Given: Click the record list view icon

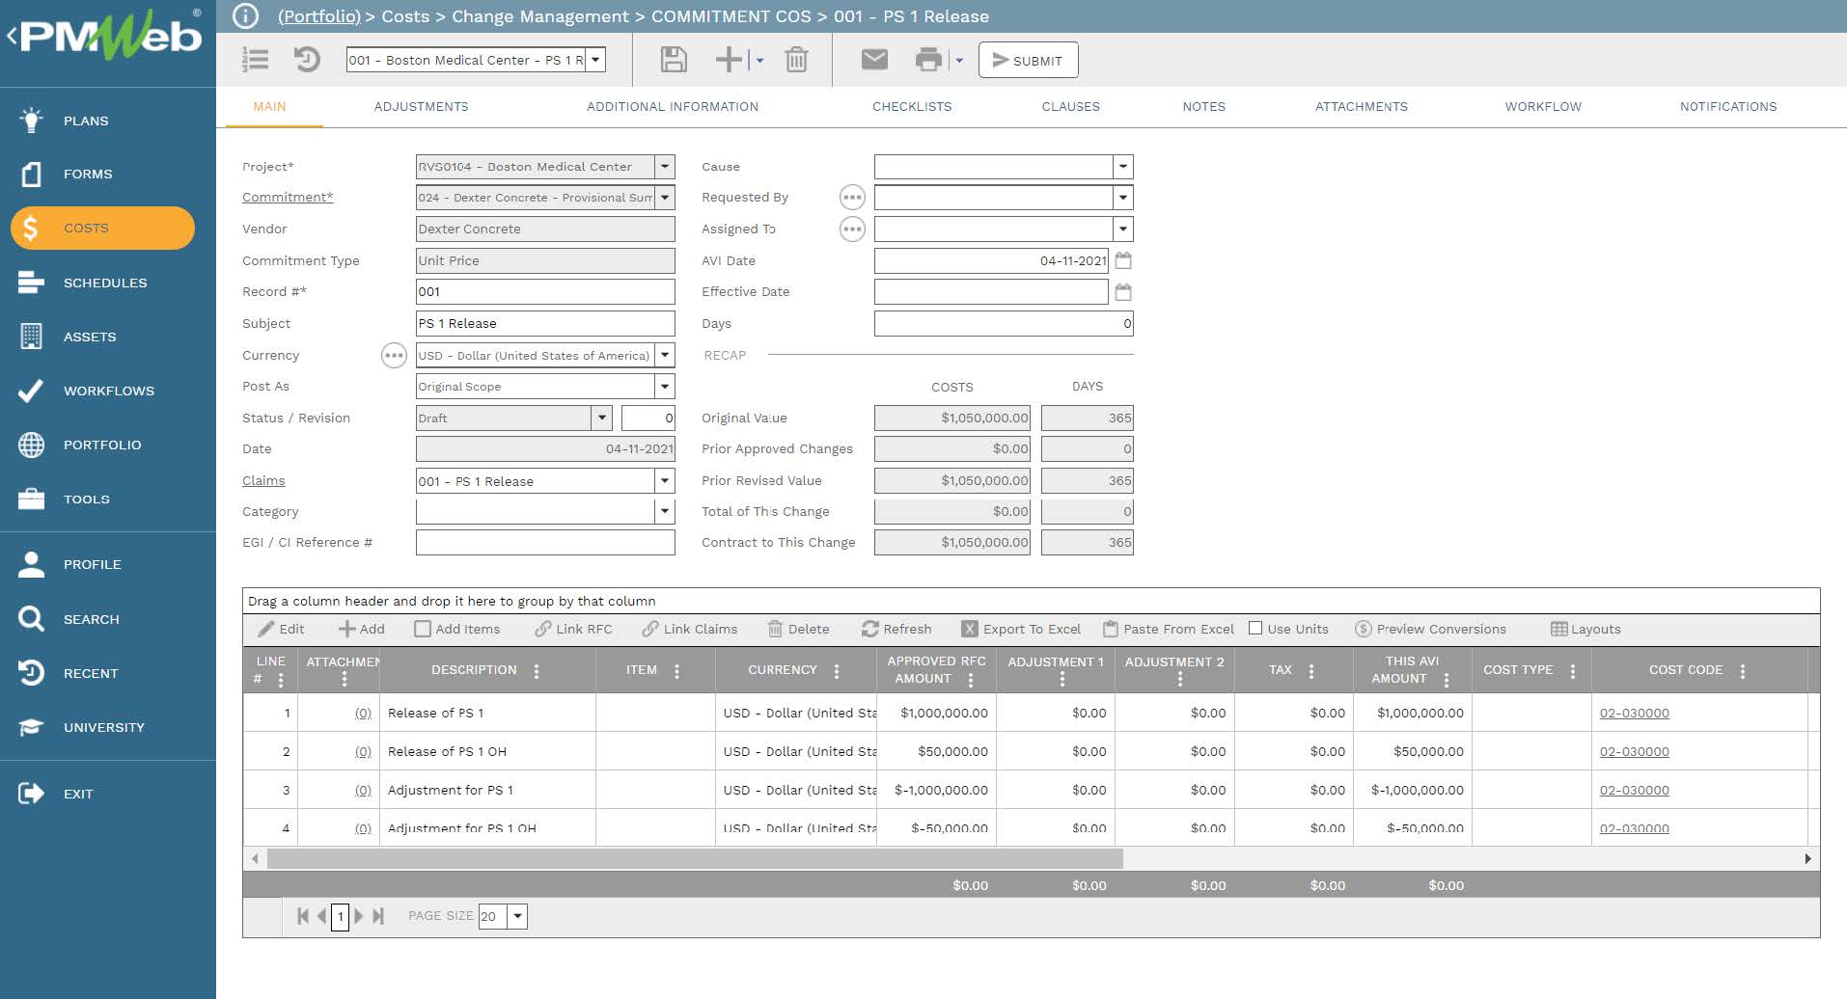Looking at the screenshot, I should click(255, 60).
